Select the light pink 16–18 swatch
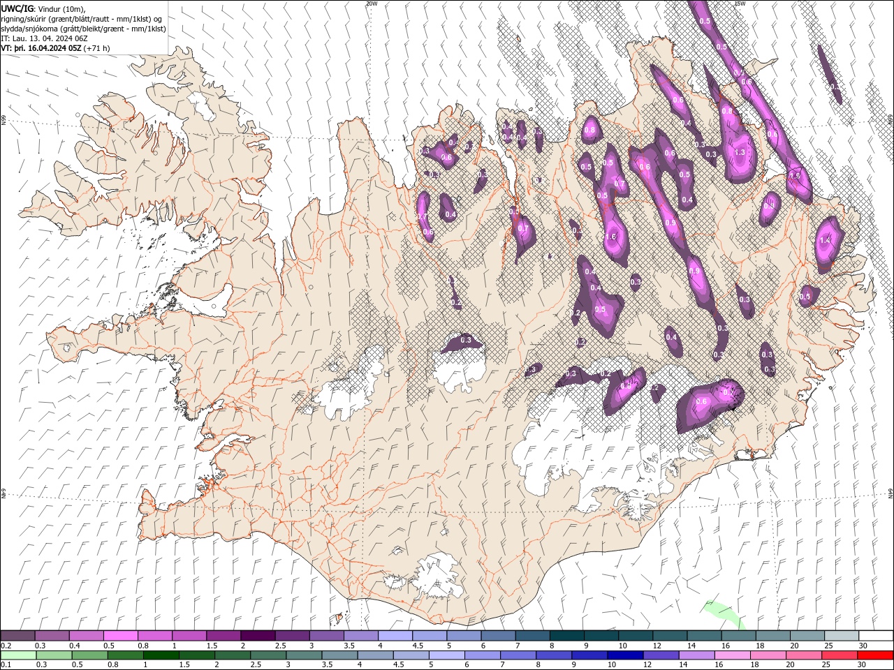The width and height of the screenshot is (894, 670). point(732,655)
